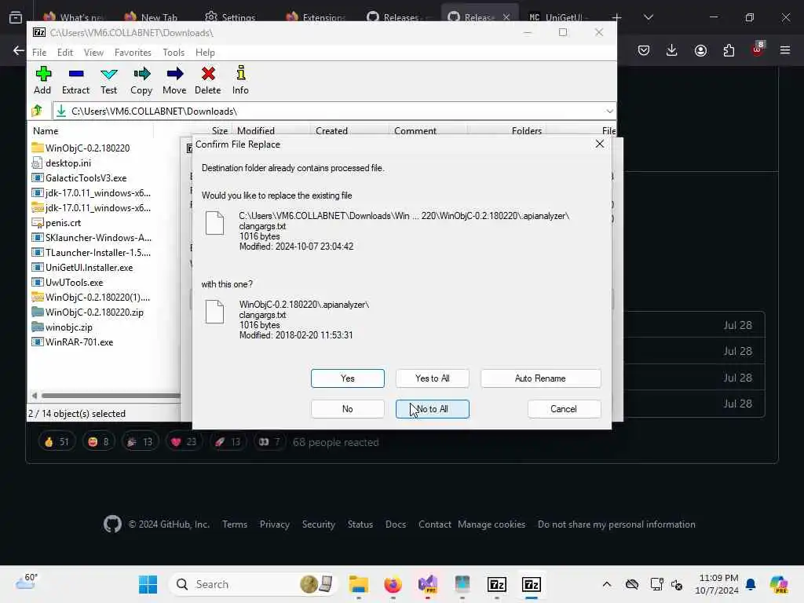Open the Docs footer link
Viewport: 804px width, 603px height.
point(396,524)
